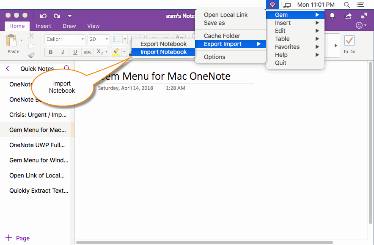Switch to the Draw tab

[69, 26]
